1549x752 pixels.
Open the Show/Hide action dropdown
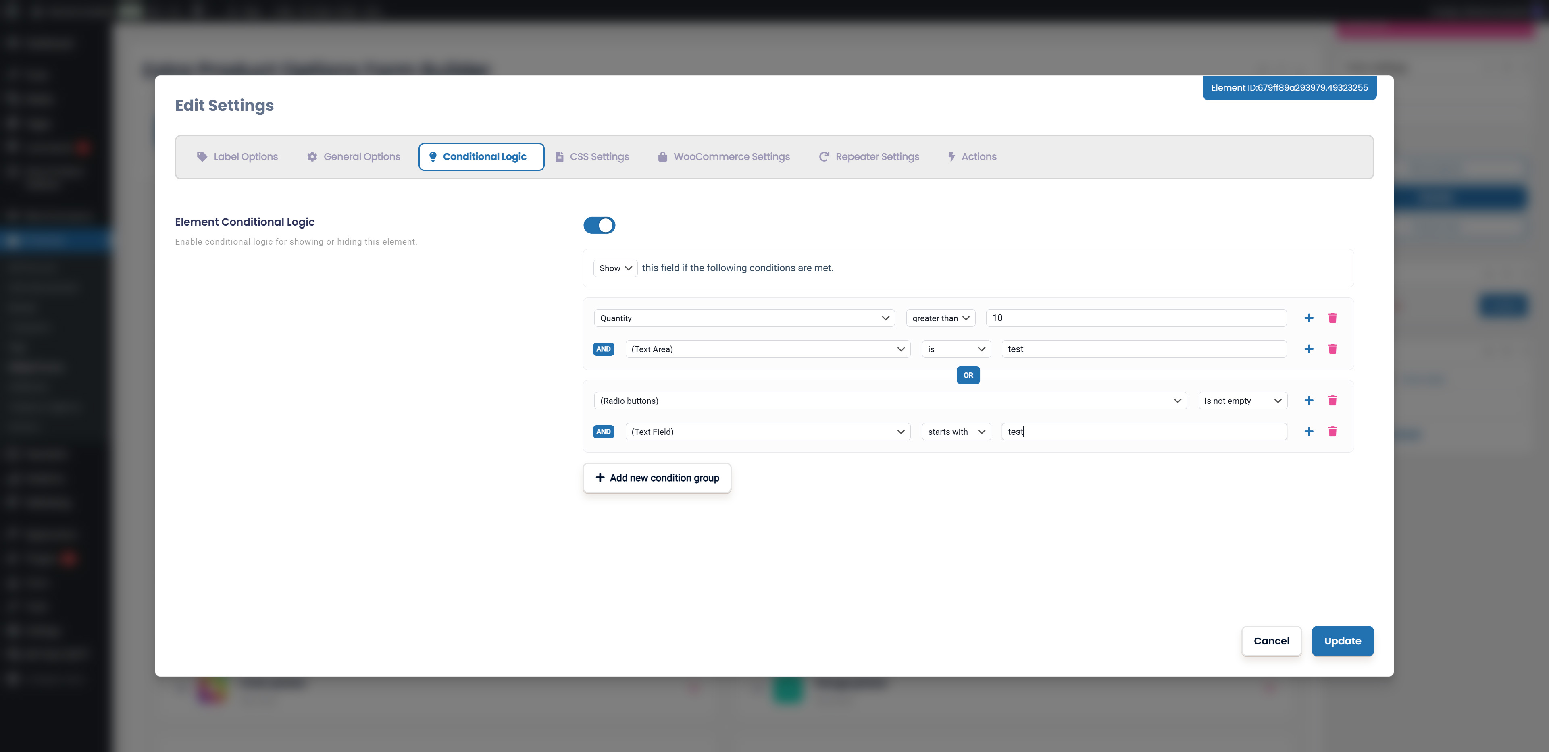pos(614,268)
